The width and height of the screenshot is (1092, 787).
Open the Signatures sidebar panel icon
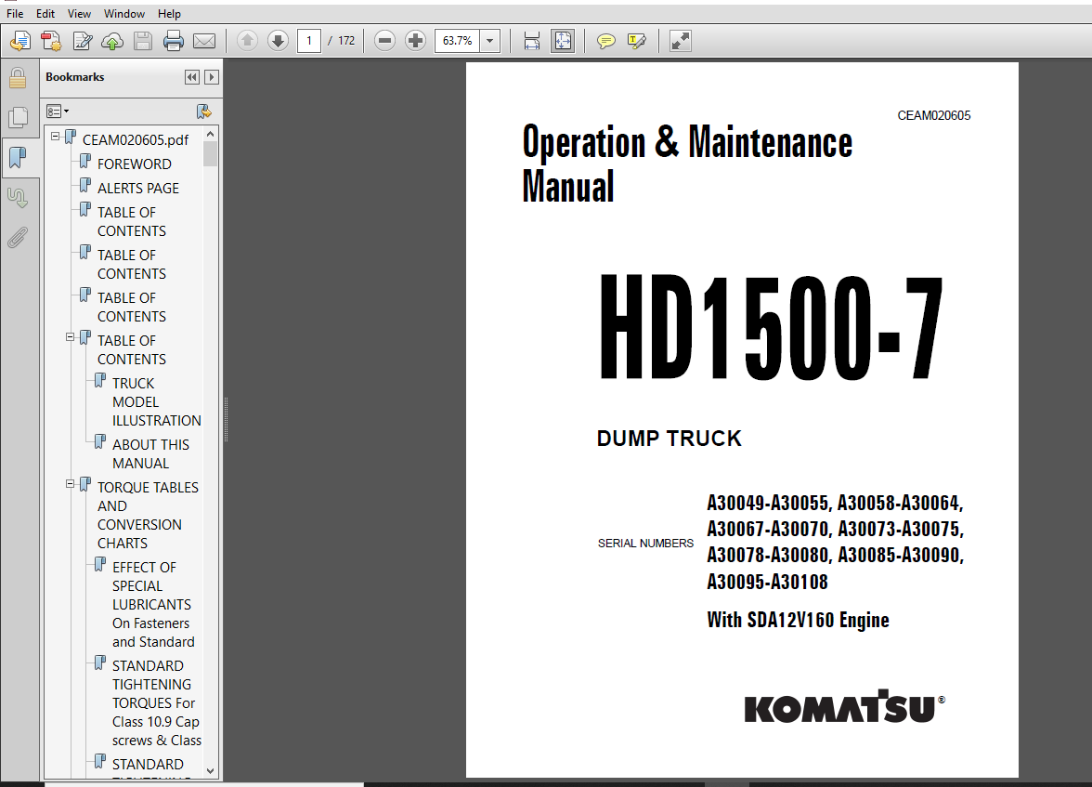tap(18, 198)
